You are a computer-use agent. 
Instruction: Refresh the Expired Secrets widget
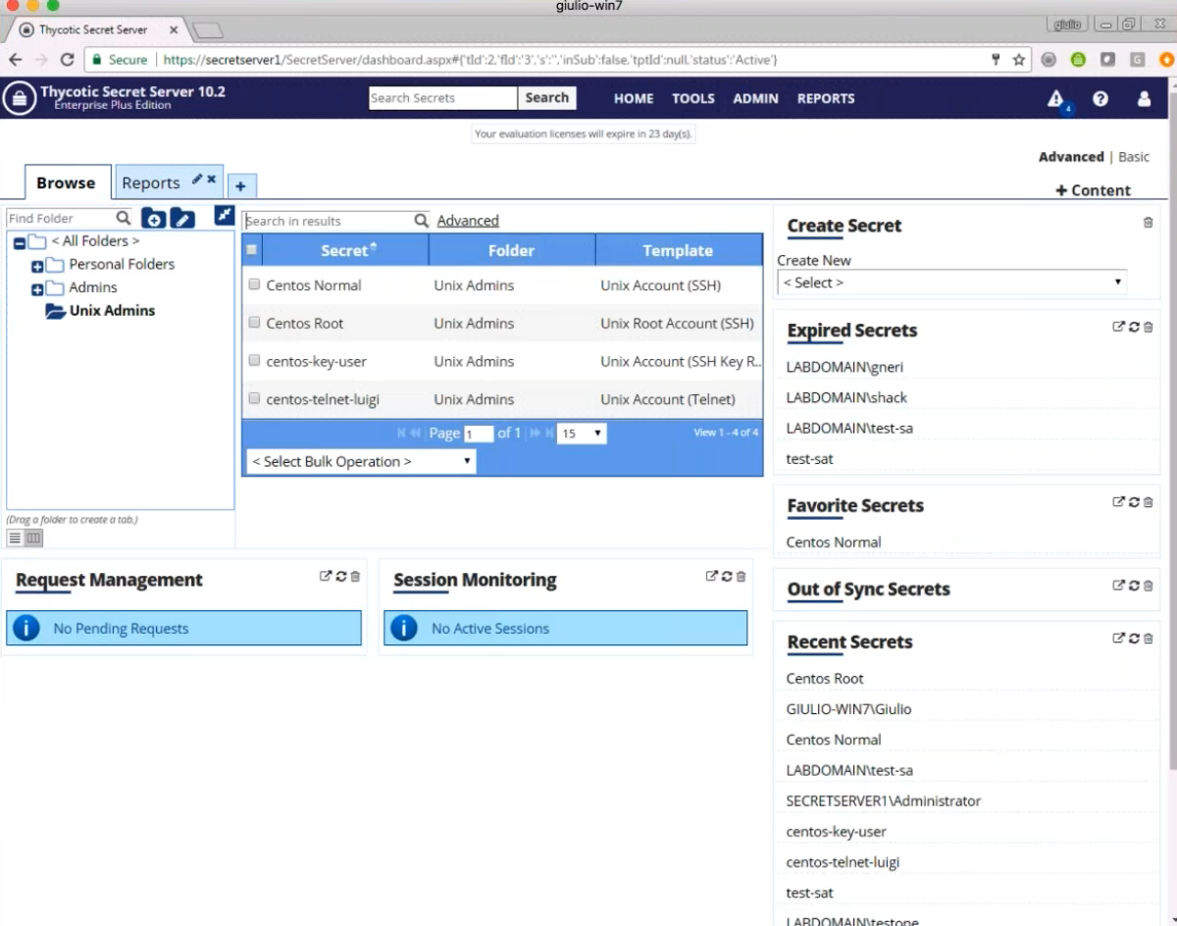click(1134, 327)
